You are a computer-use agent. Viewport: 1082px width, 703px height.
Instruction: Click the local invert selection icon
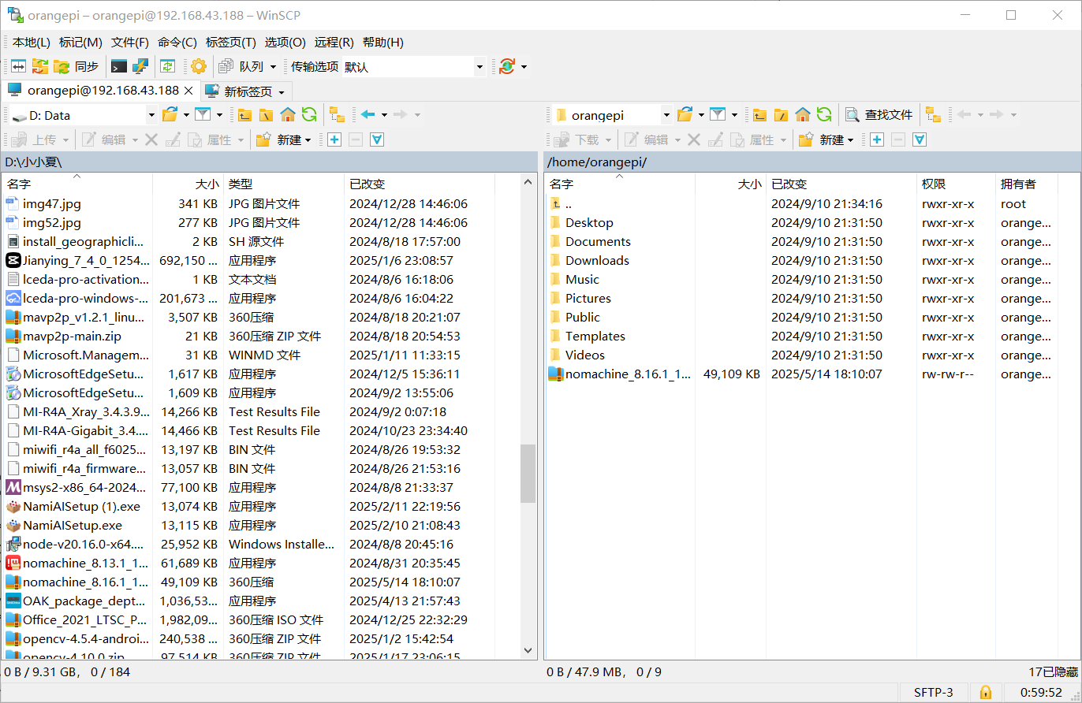(x=377, y=139)
